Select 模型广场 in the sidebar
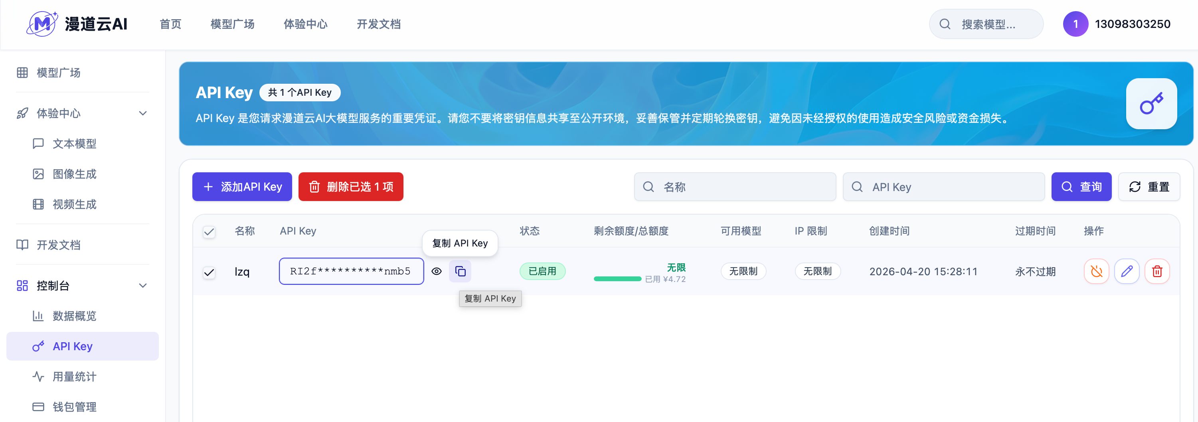The width and height of the screenshot is (1198, 422). coord(82,73)
